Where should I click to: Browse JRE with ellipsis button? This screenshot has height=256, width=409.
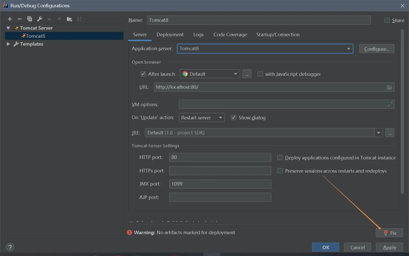click(x=390, y=133)
